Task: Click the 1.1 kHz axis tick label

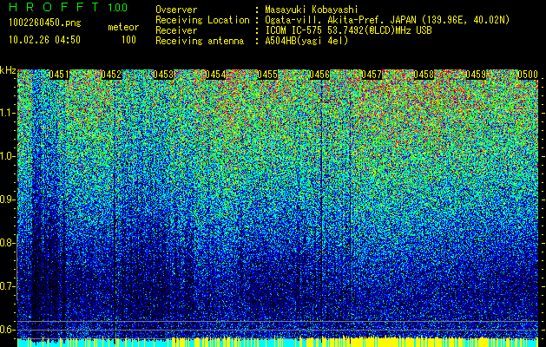Action: [x=8, y=113]
